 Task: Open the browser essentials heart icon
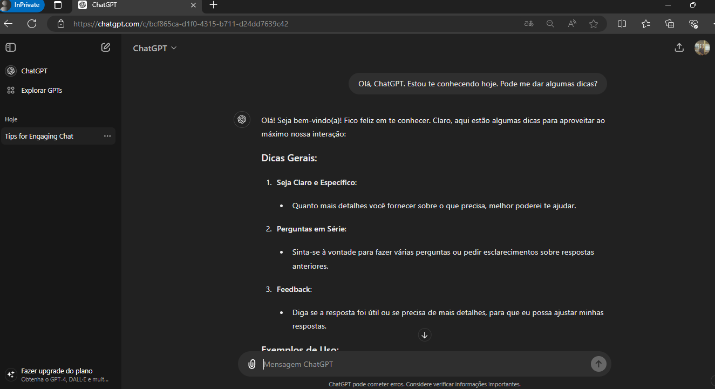tap(694, 24)
